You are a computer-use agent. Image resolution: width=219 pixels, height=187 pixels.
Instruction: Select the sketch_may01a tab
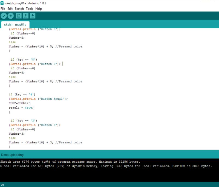click(x=15, y=24)
